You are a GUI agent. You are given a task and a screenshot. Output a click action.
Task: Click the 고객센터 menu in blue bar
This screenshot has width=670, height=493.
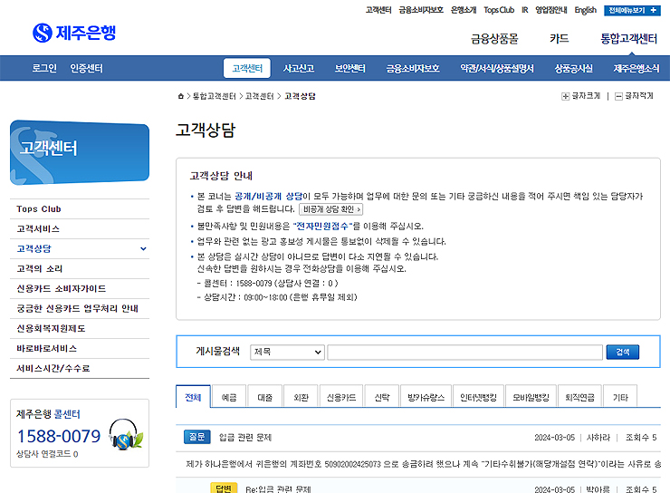click(x=247, y=68)
